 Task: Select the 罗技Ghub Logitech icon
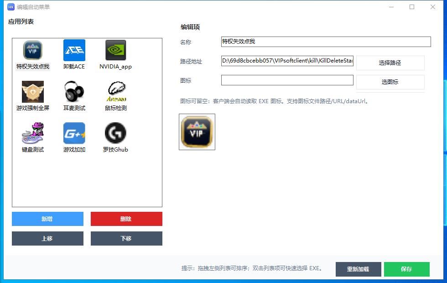pyautogui.click(x=115, y=133)
